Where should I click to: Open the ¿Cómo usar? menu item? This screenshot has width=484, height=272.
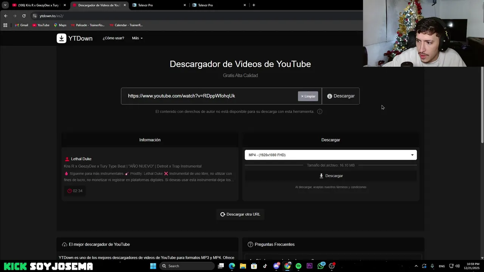(113, 38)
